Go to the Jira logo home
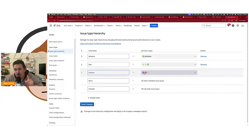The height and width of the screenshot is (139, 249). click(x=57, y=25)
